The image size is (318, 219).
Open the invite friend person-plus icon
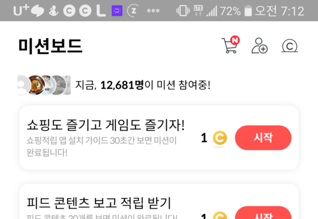pos(259,46)
